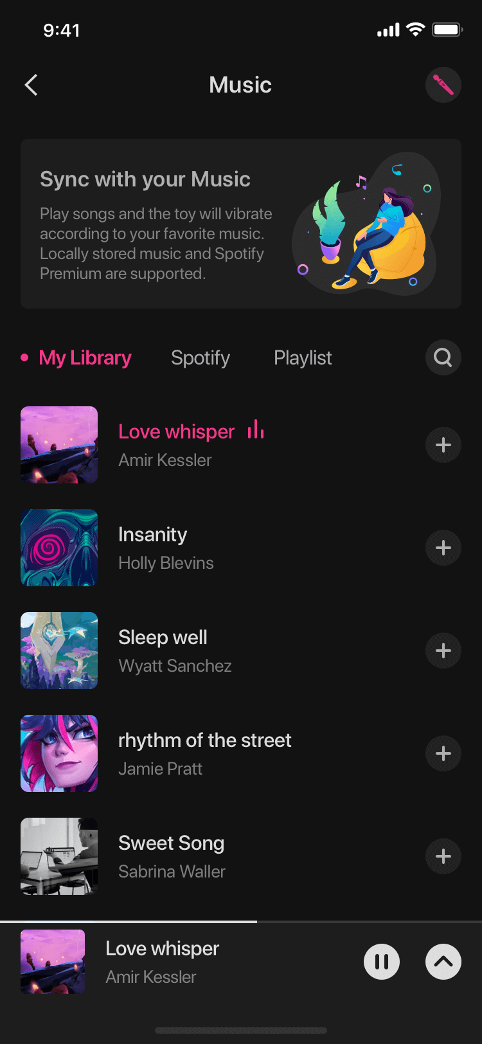Open the music search icon
The height and width of the screenshot is (1044, 482).
[443, 357]
